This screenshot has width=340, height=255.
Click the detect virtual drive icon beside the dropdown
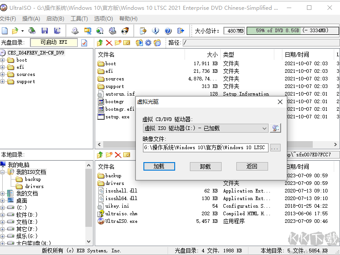point(275,128)
